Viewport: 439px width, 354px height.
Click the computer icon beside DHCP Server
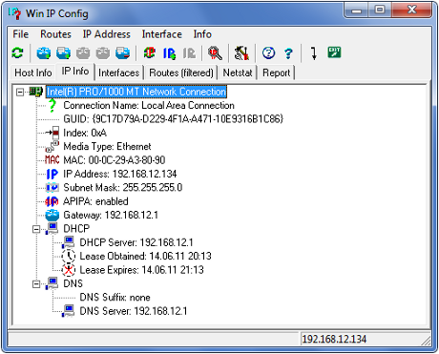click(69, 242)
